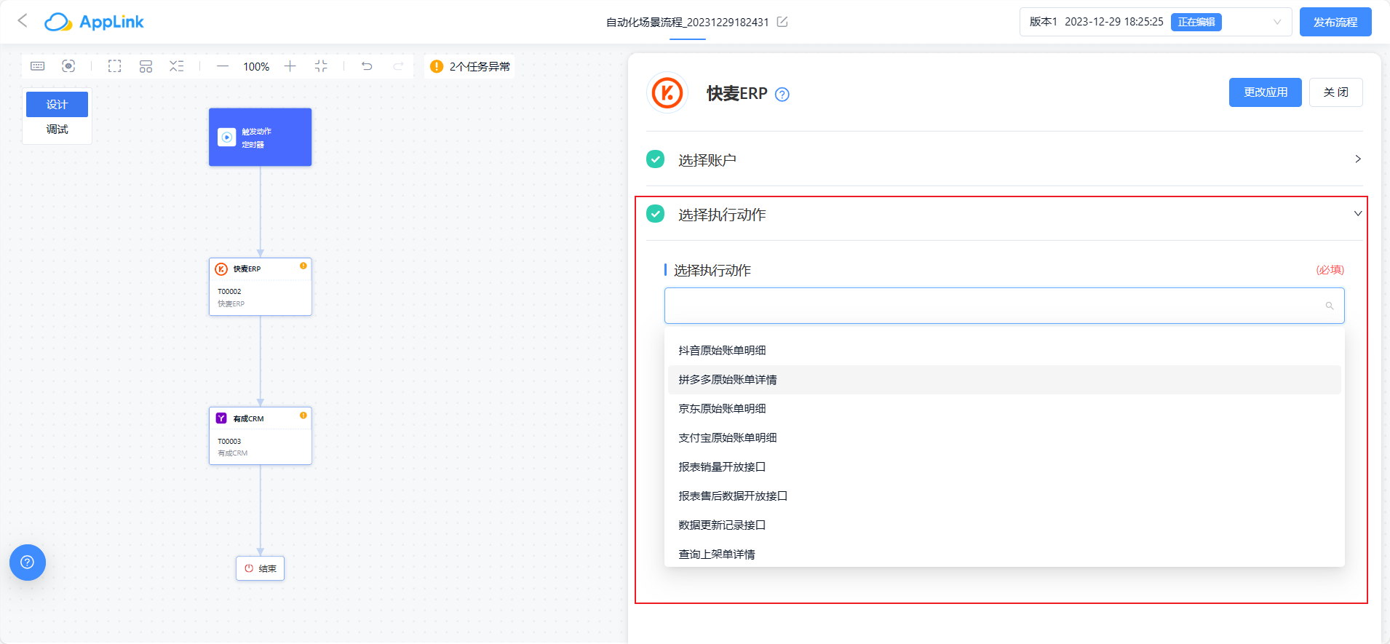The height and width of the screenshot is (644, 1390).
Task: Click the 正在编辑 status tag
Action: click(1196, 22)
